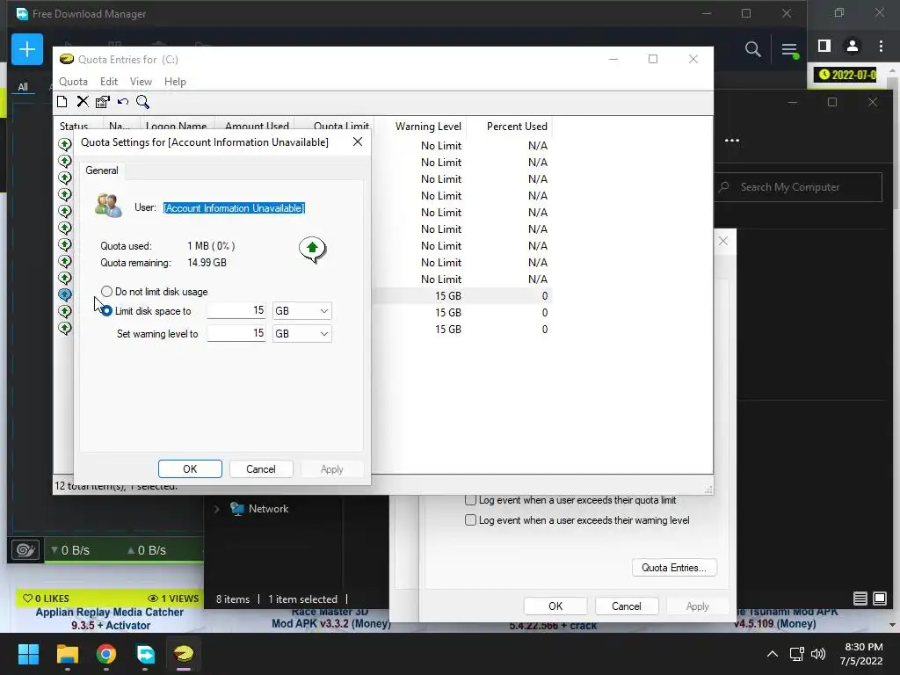Image resolution: width=900 pixels, height=675 pixels.
Task: Sort by the Warning Level column header
Action: (x=428, y=127)
